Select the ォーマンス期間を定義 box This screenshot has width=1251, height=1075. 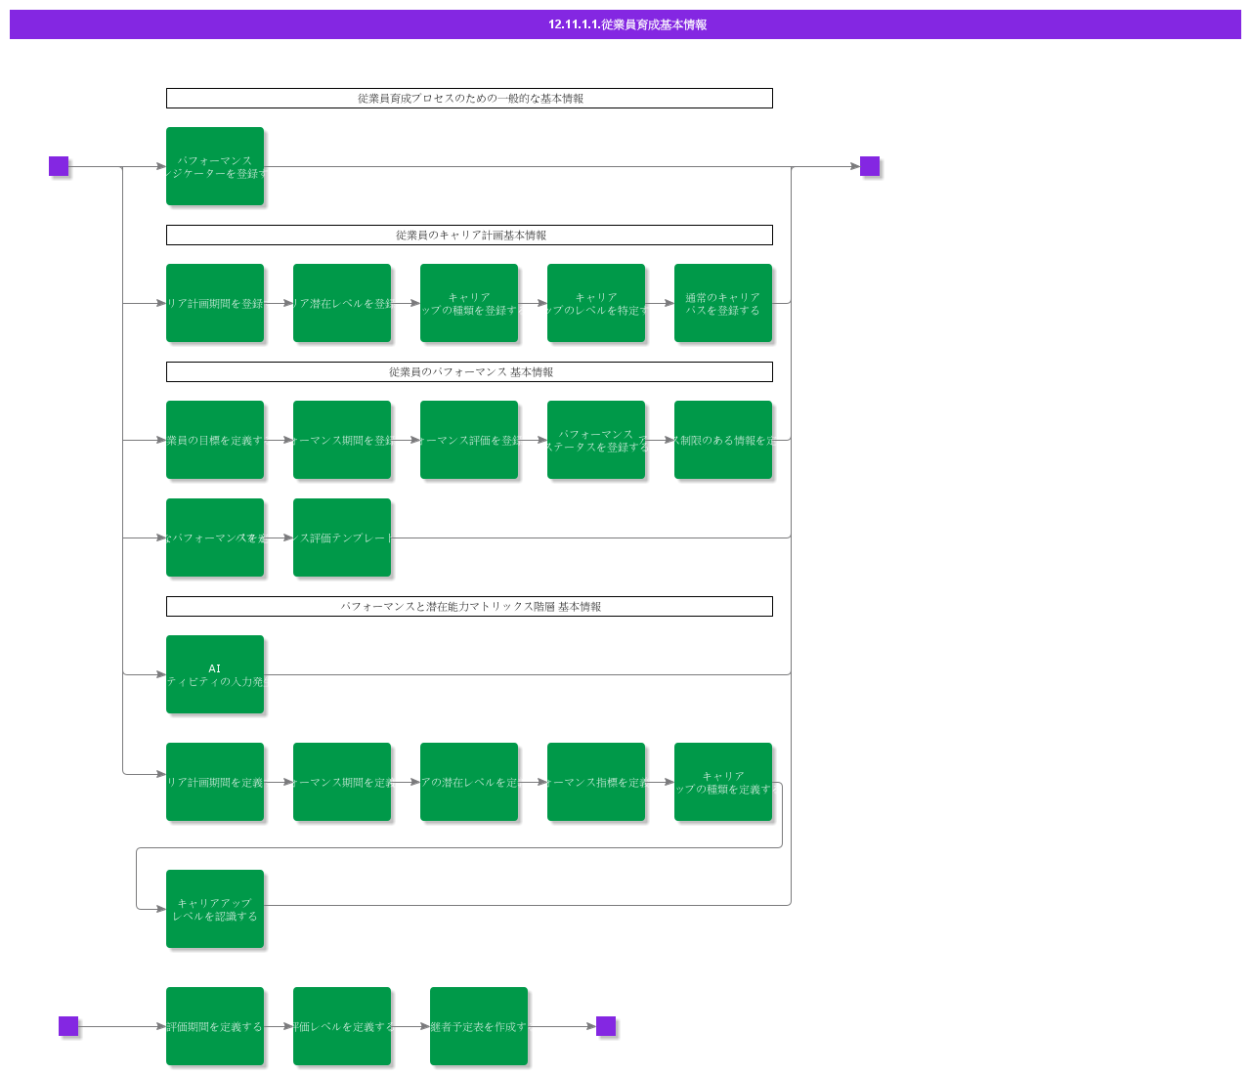[342, 782]
